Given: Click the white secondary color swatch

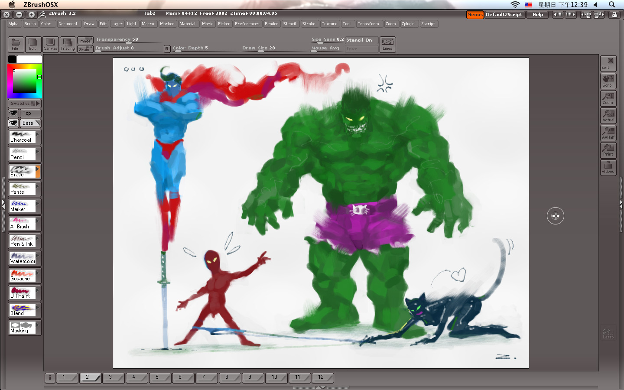Looking at the screenshot, I should [x=29, y=59].
